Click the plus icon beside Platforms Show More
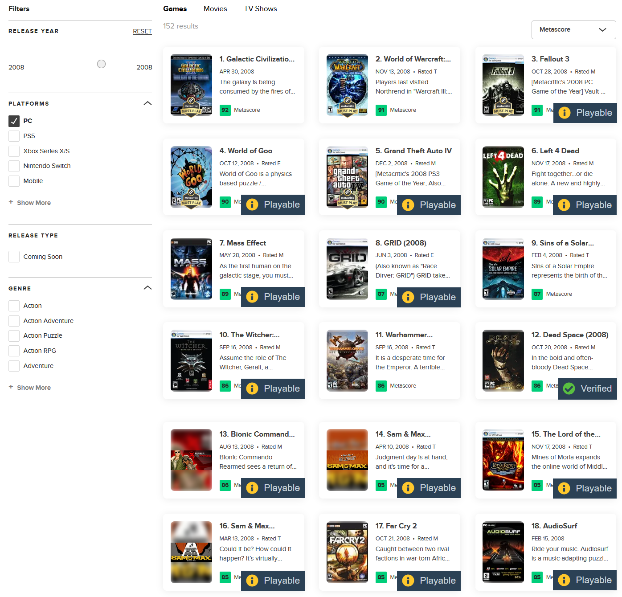The height and width of the screenshot is (597, 622). tap(11, 202)
